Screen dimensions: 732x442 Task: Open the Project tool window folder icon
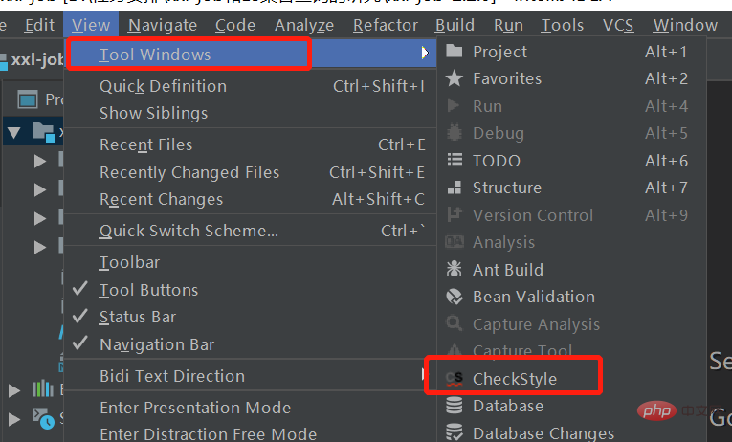point(455,51)
